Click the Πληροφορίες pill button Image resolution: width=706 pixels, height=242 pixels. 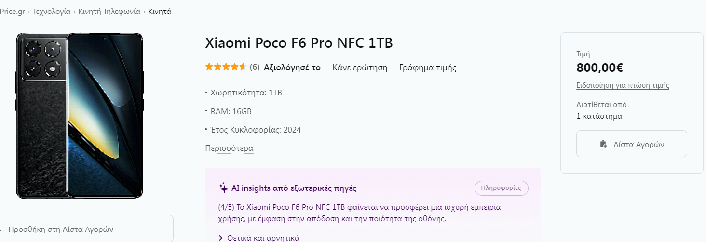click(501, 188)
